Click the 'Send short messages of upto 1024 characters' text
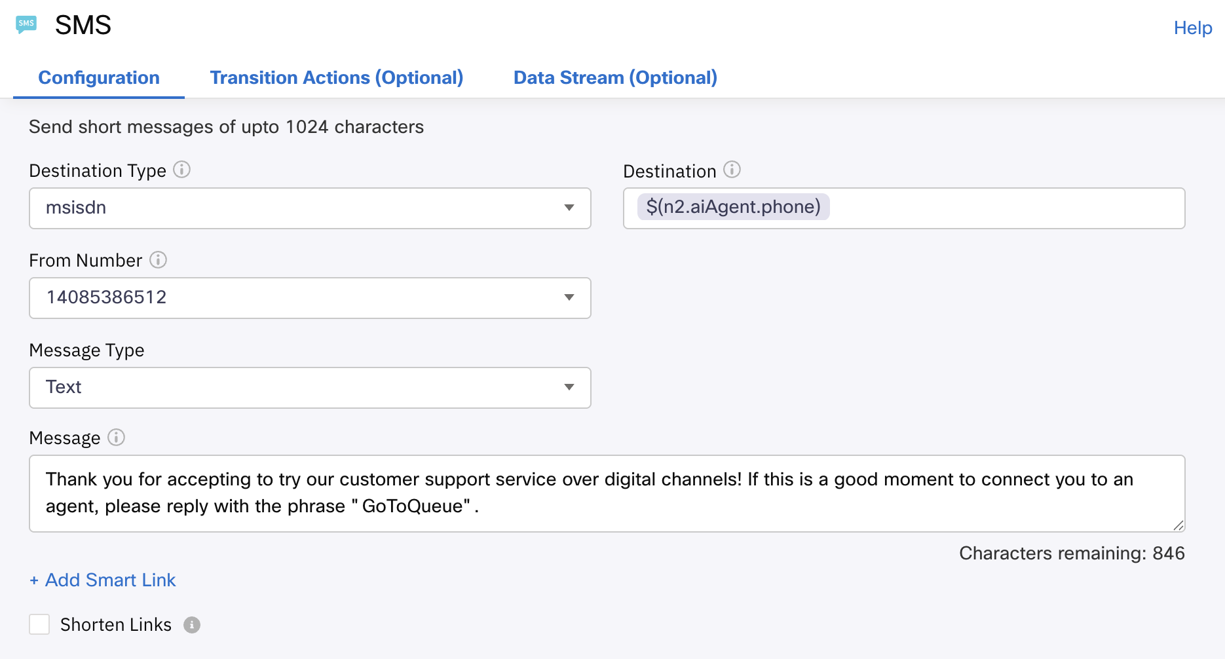Image resolution: width=1225 pixels, height=659 pixels. 226,126
